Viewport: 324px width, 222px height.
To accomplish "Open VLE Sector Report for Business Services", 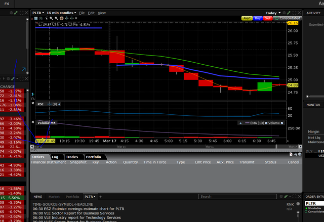I will (73, 213).
